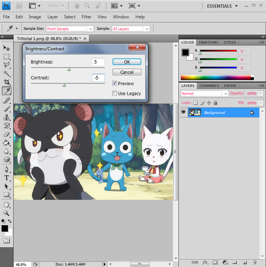Click the Brightness slider handle
This screenshot has height=267, width=266.
pyautogui.click(x=69, y=70)
